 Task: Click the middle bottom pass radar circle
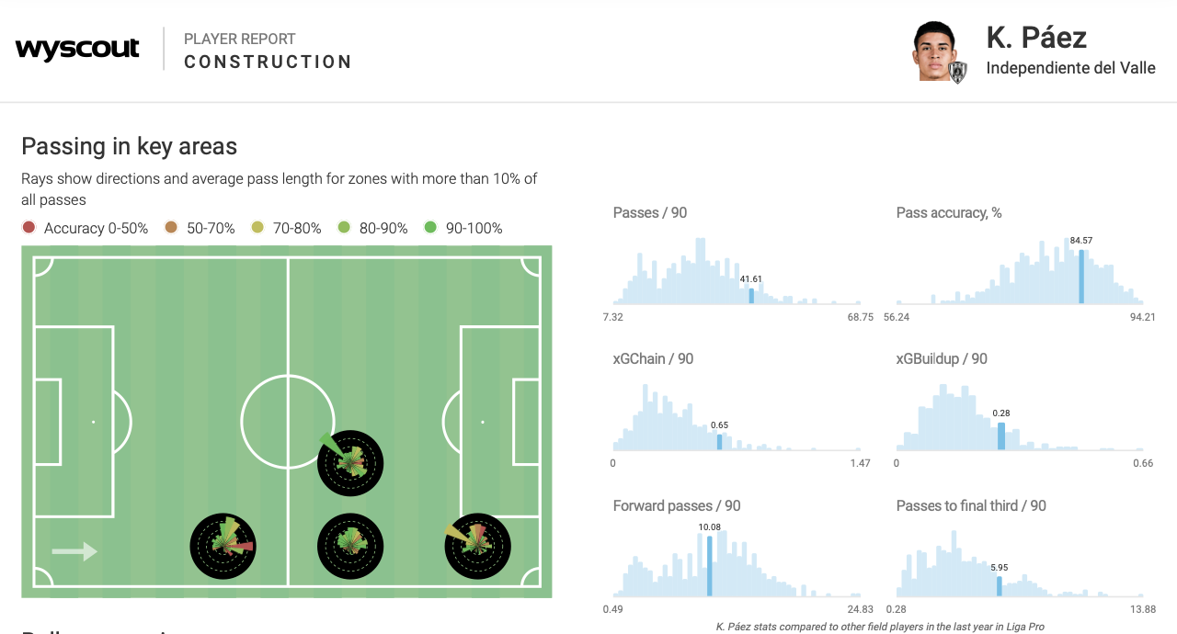coord(349,546)
